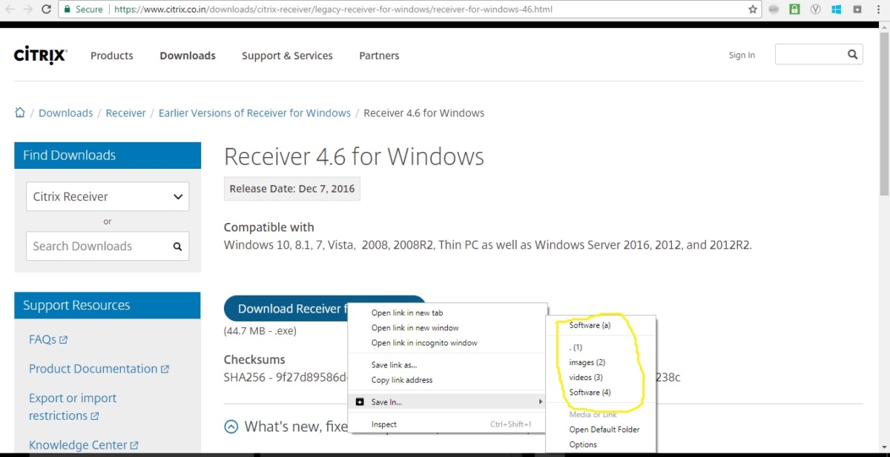This screenshot has height=457, width=890.
Task: Click the magnifier in the Search Downloads box
Action: [177, 246]
